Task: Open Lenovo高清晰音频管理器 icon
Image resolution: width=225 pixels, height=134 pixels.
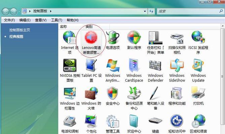Action: pos(91,37)
